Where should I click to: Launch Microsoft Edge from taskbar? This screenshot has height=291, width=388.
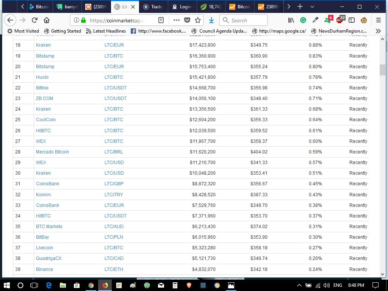point(48,285)
